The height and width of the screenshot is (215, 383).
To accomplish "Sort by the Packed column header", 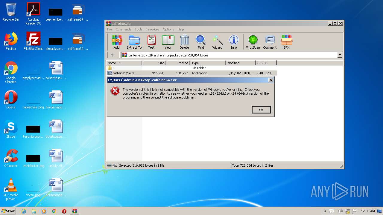I will coord(178,63).
